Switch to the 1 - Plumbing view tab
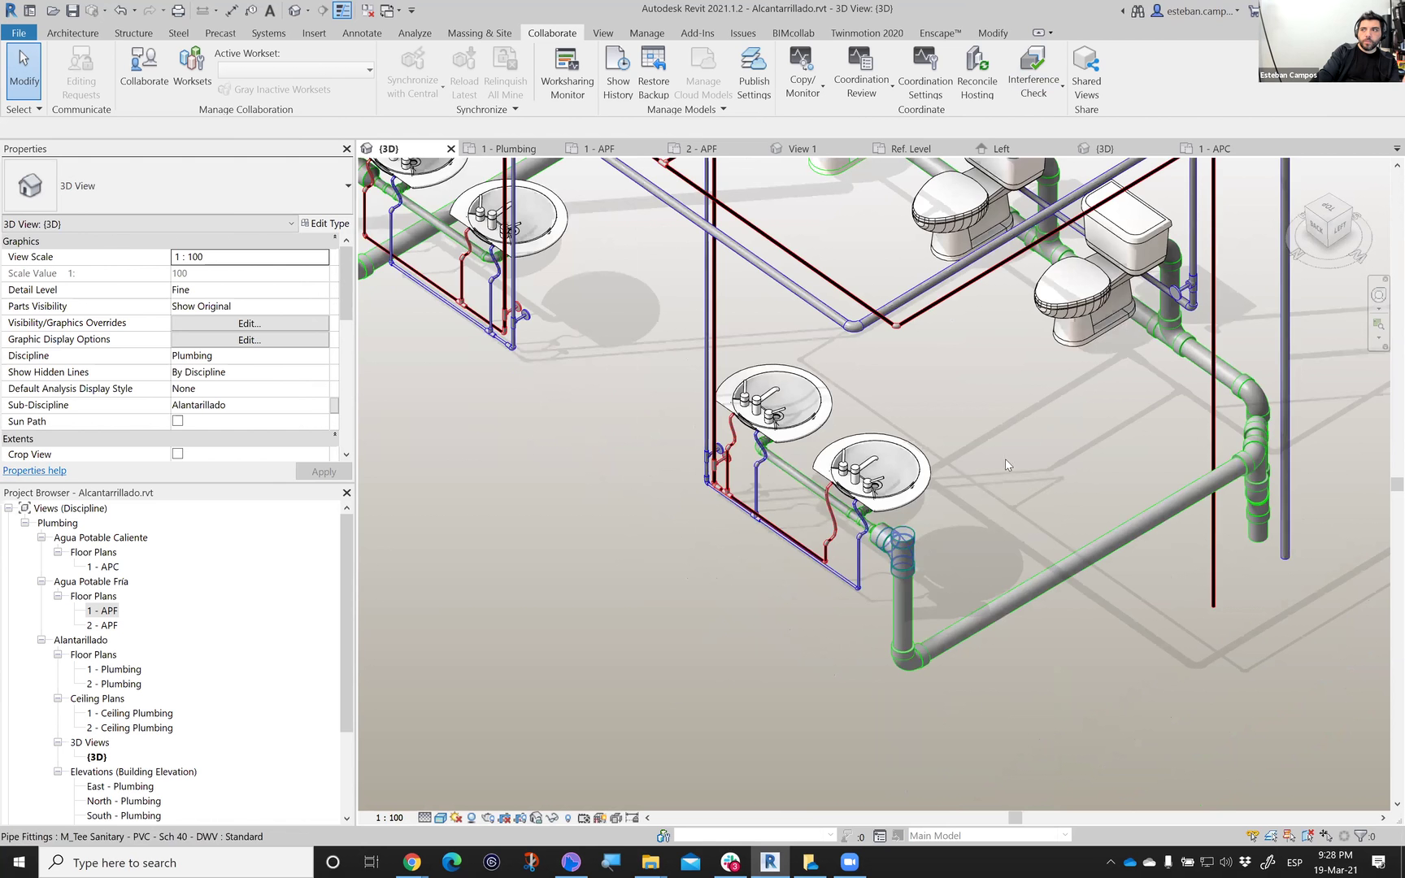 pyautogui.click(x=508, y=149)
